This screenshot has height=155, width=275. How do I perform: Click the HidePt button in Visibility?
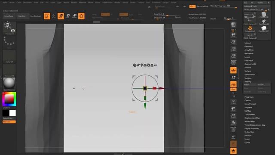[250, 85]
